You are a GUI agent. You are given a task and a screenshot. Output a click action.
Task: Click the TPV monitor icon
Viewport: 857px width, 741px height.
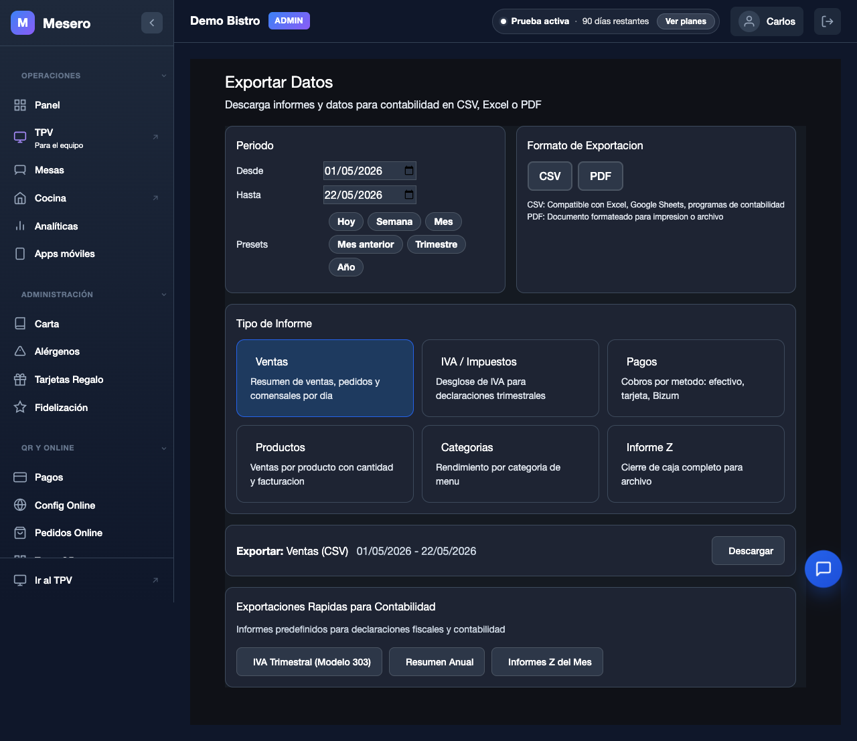tap(20, 137)
